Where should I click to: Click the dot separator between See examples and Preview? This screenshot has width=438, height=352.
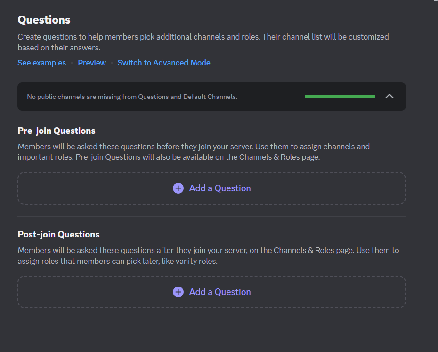[72, 63]
